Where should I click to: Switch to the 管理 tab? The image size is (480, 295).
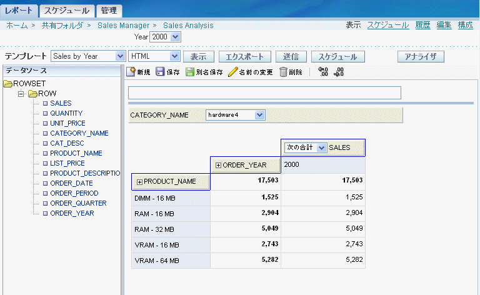109,11
